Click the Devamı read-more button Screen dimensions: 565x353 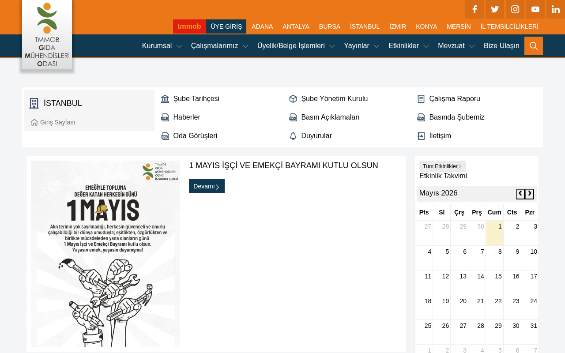207,186
